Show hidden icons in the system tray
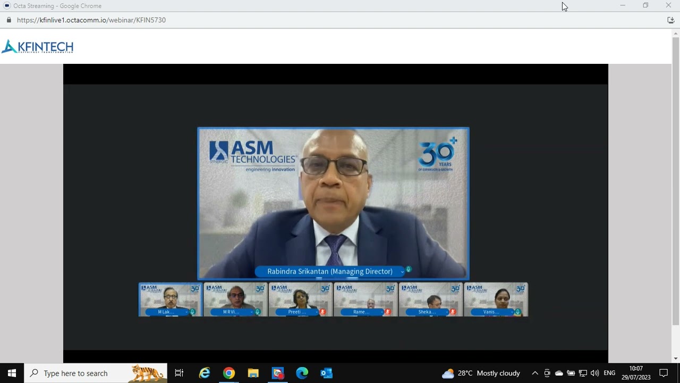 click(535, 373)
